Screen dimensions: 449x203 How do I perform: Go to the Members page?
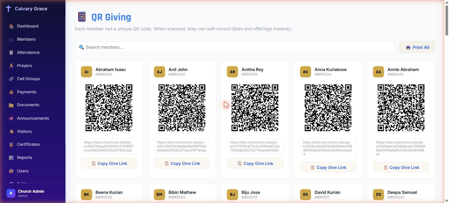[33, 39]
